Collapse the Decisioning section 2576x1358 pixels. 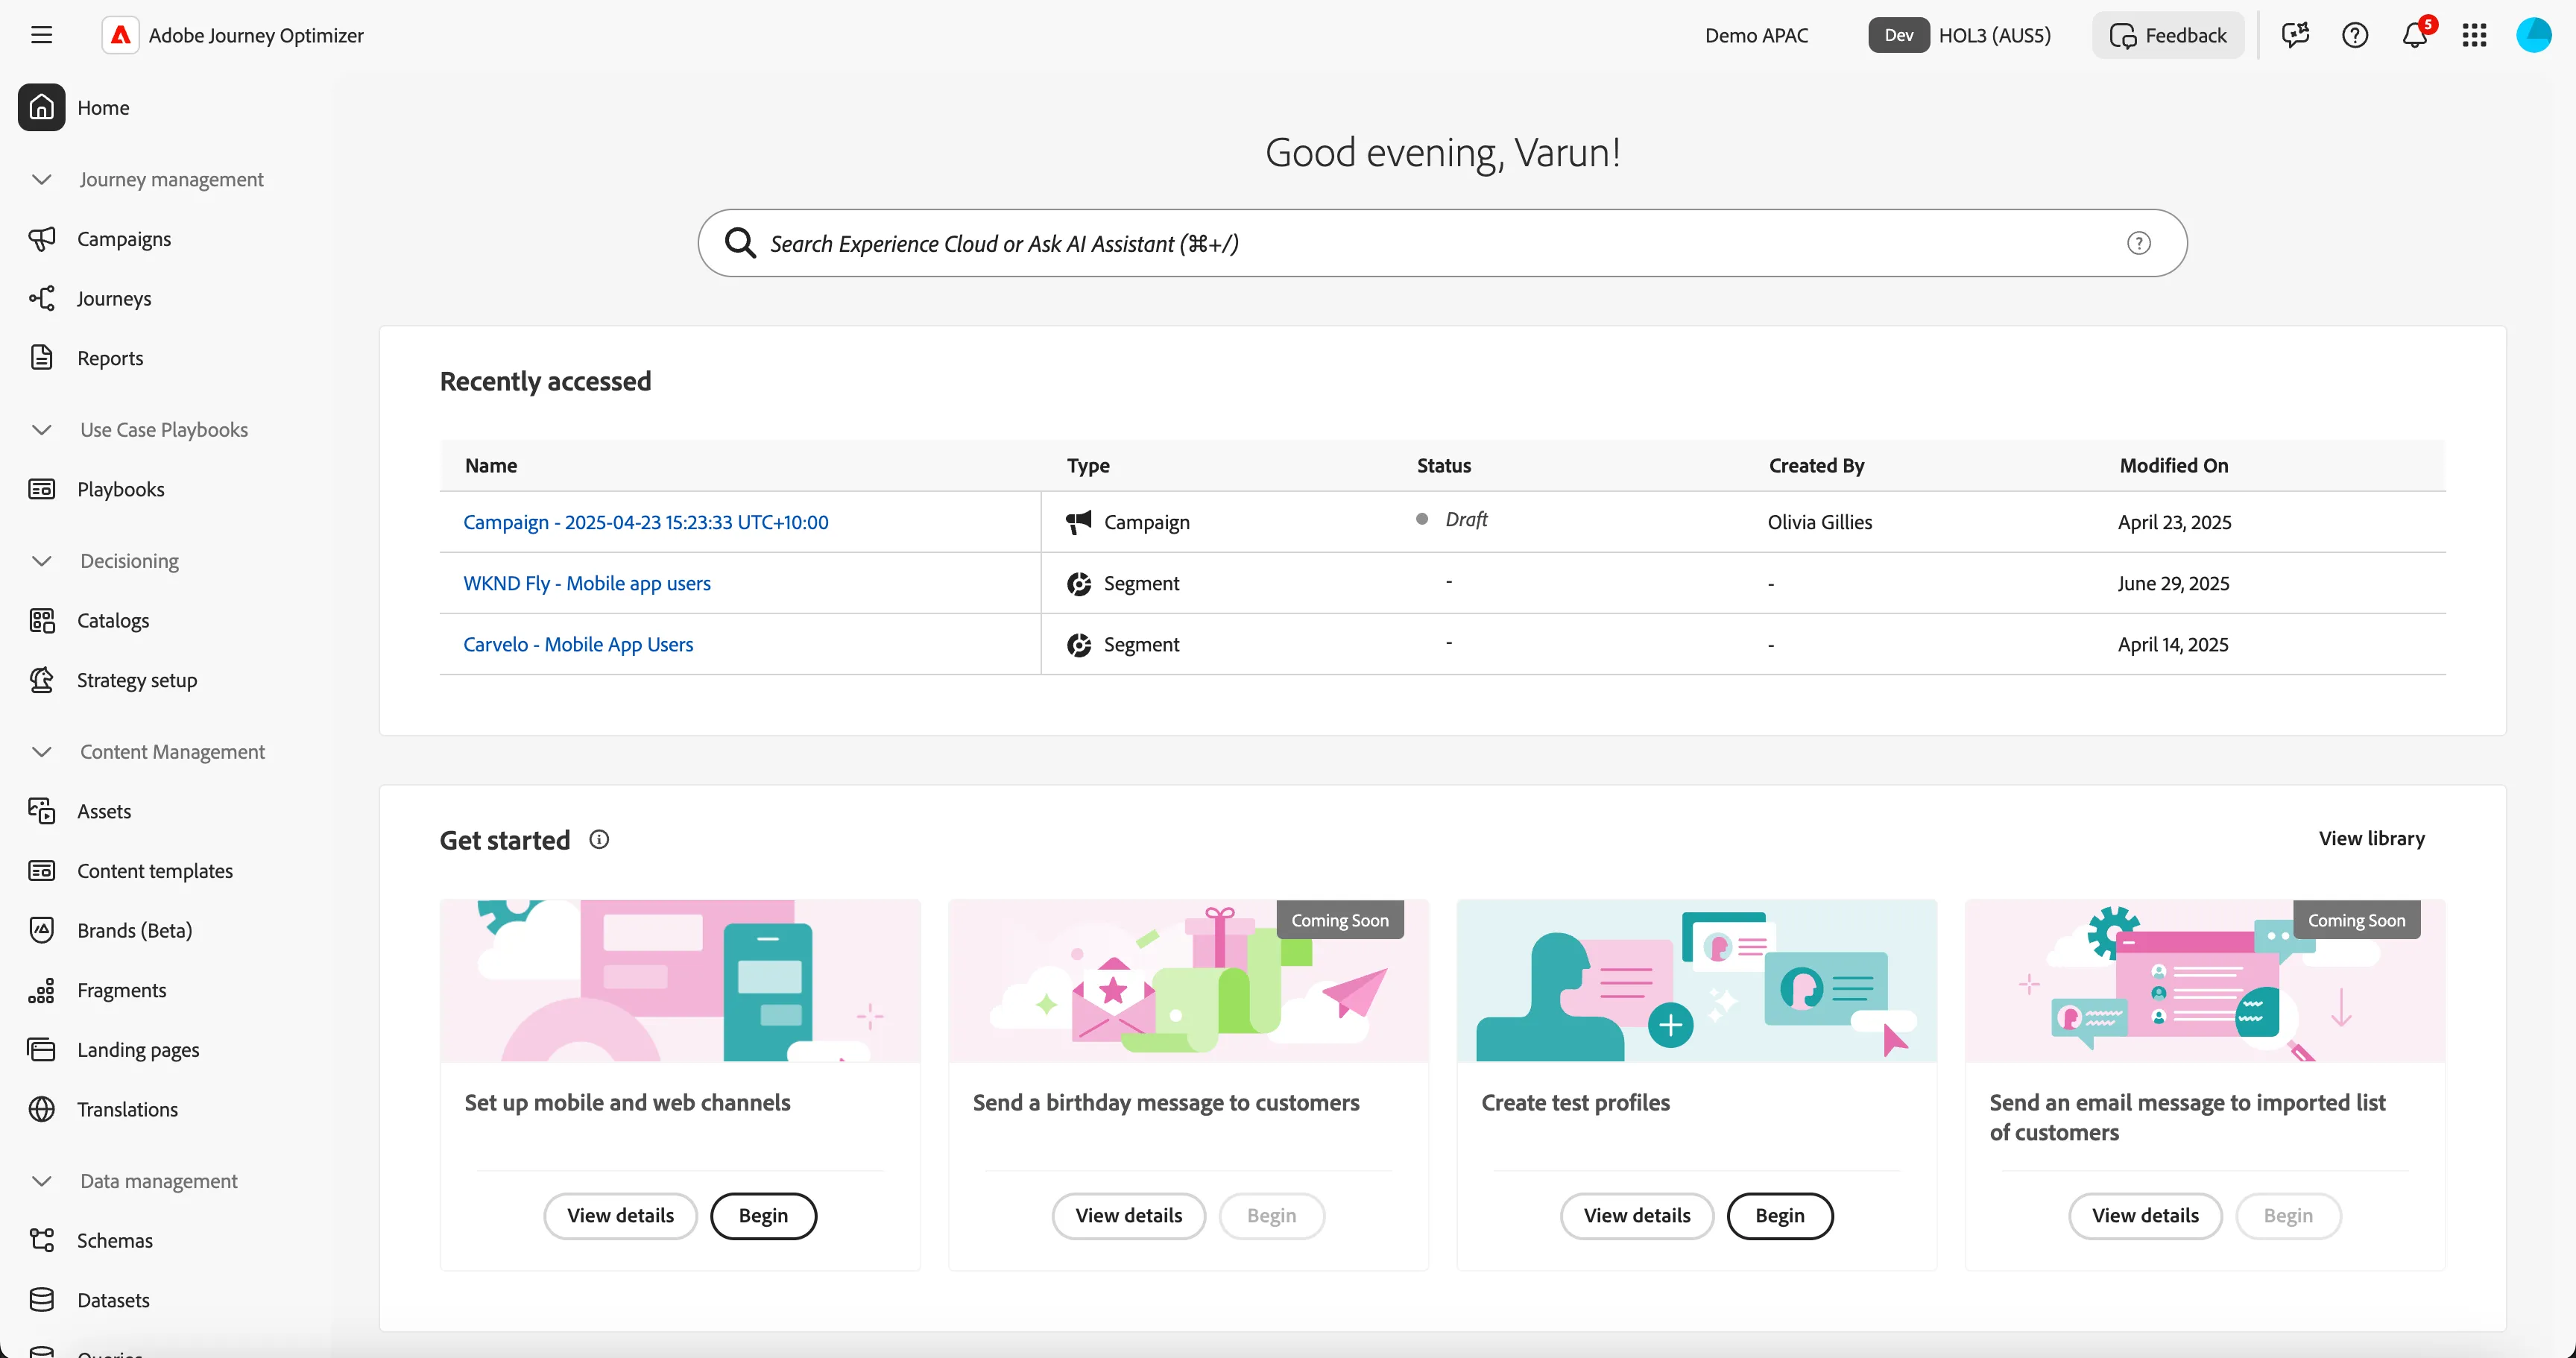click(x=41, y=560)
